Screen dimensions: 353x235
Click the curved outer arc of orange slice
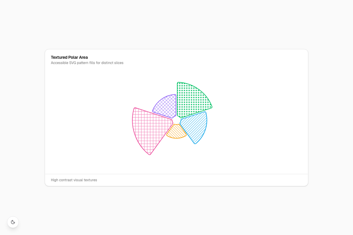point(176,138)
